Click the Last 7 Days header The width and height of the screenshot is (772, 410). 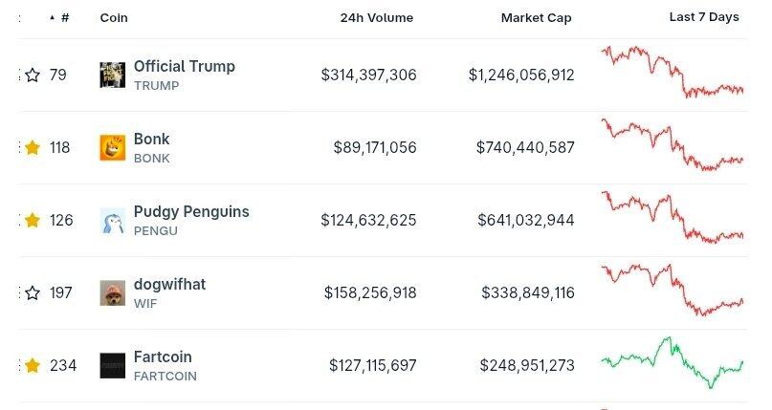[x=703, y=17]
